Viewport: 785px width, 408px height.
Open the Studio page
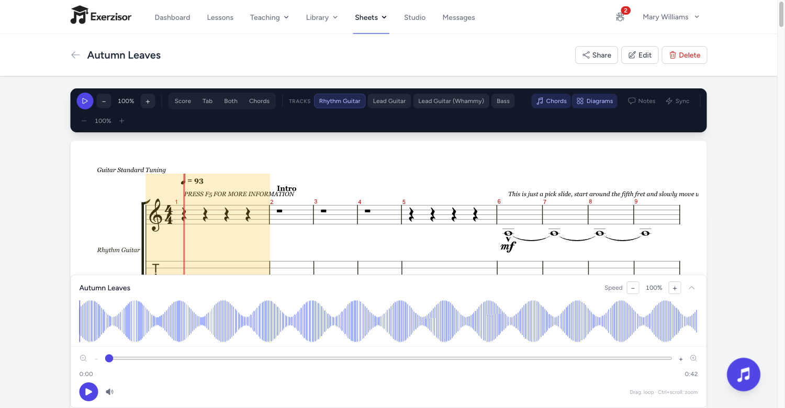click(x=414, y=17)
